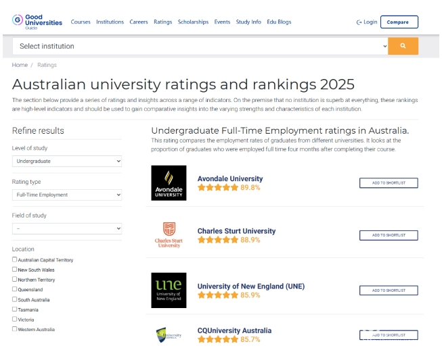
Task: Open the Select institution dropdown
Action: [x=200, y=46]
